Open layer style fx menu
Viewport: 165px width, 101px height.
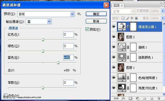123,98
